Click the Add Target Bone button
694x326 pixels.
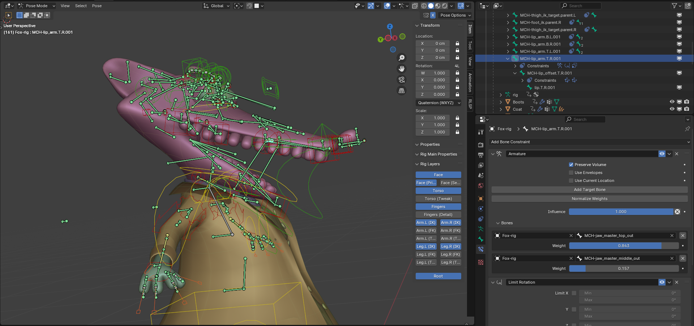click(x=590, y=190)
